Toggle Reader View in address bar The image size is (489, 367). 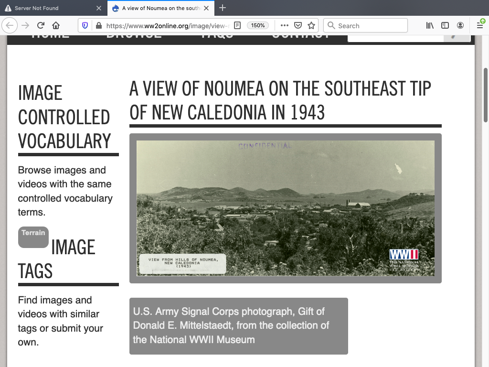coord(237,25)
